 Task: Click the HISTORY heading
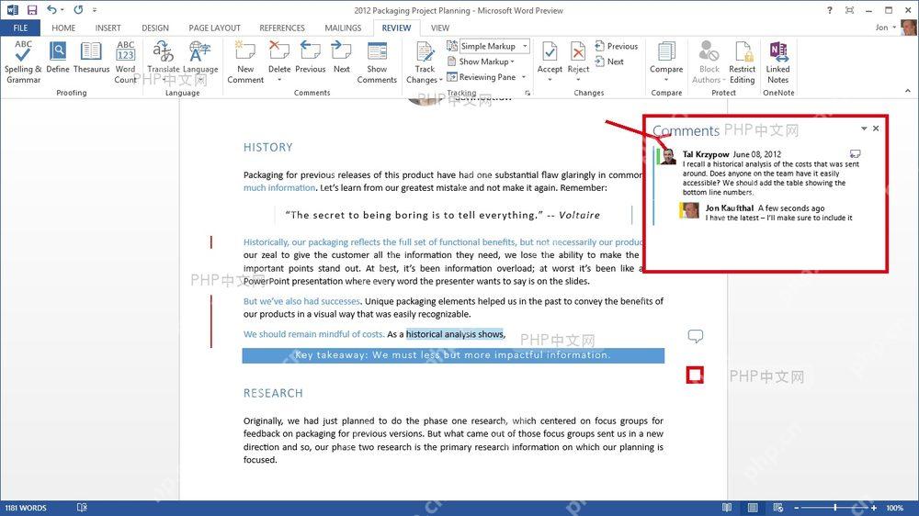point(267,148)
